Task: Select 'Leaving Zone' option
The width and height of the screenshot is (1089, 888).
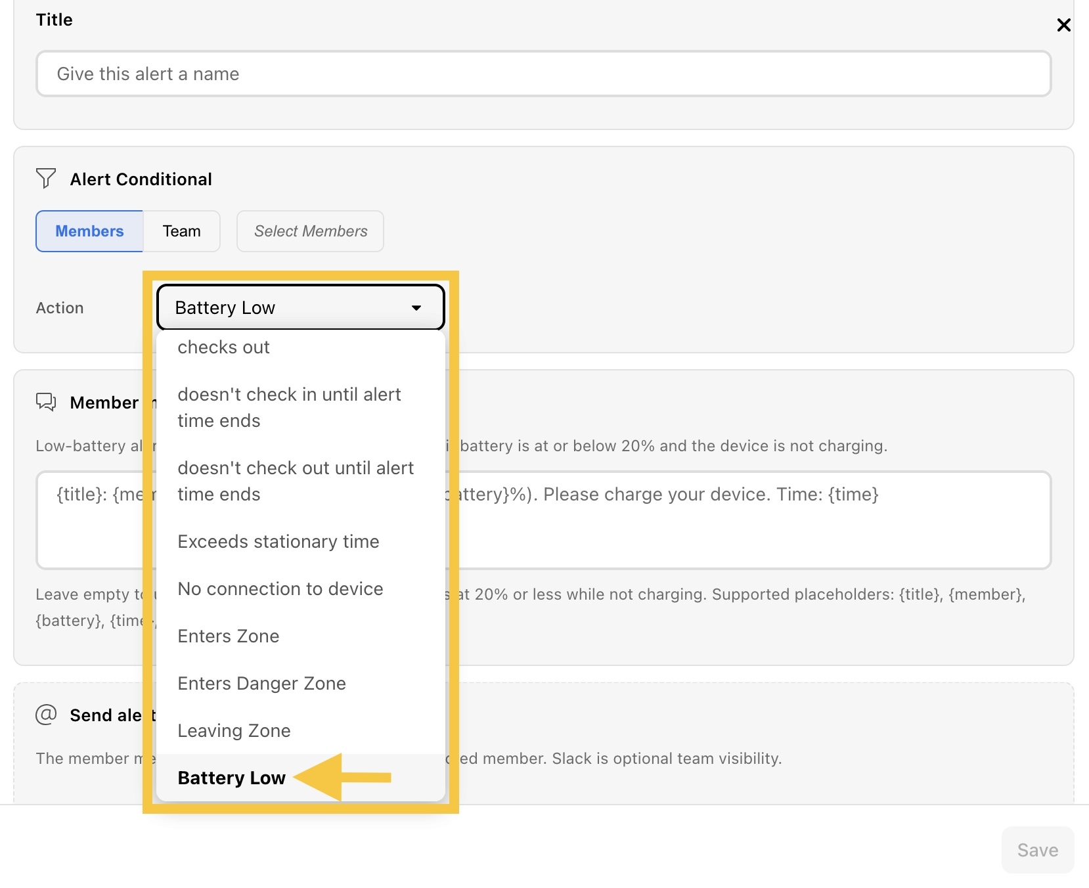Action: click(301, 730)
